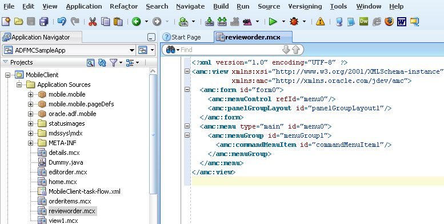This screenshot has height=224, width=444.
Task: Open the Run button dropdown arrow
Action: [x=283, y=22]
